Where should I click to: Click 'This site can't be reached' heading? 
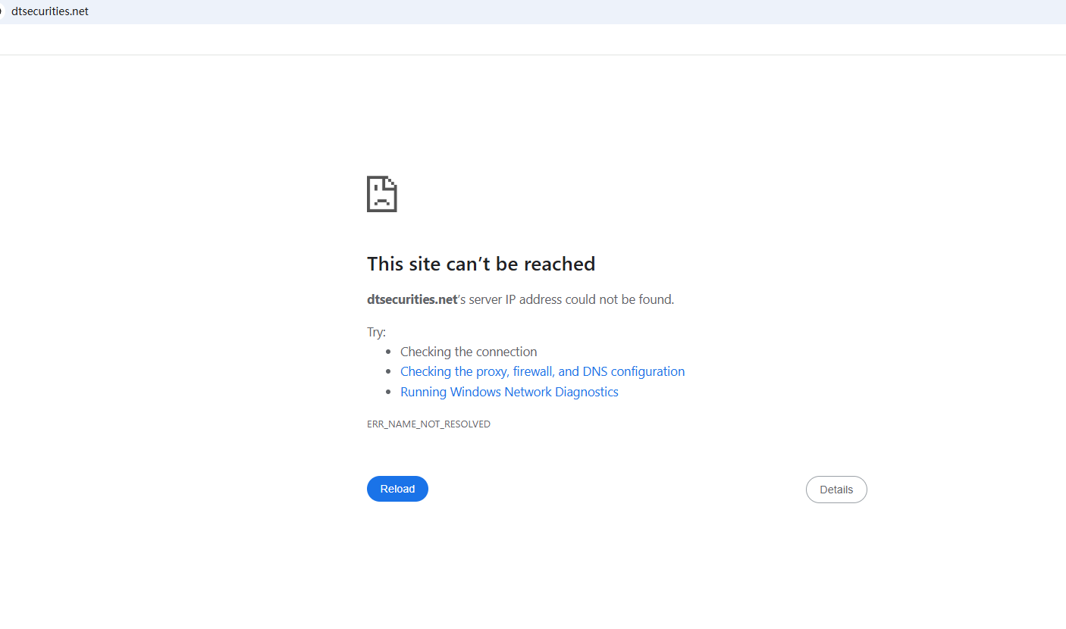(x=481, y=264)
